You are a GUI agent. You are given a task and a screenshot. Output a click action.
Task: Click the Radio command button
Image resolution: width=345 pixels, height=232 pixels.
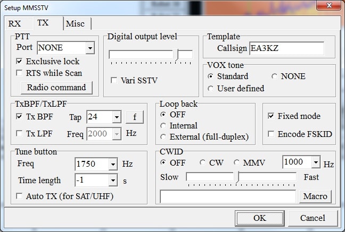click(x=56, y=88)
